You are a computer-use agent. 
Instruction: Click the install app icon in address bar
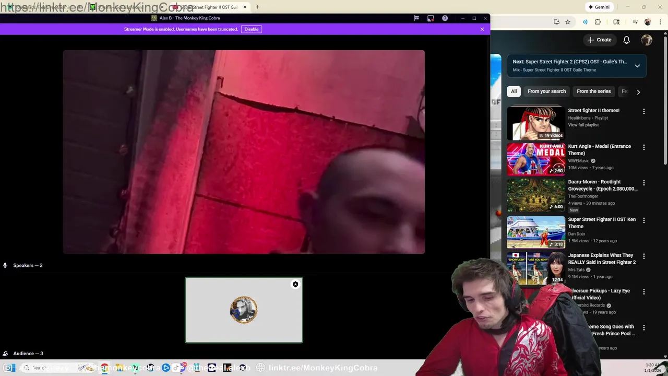[556, 22]
